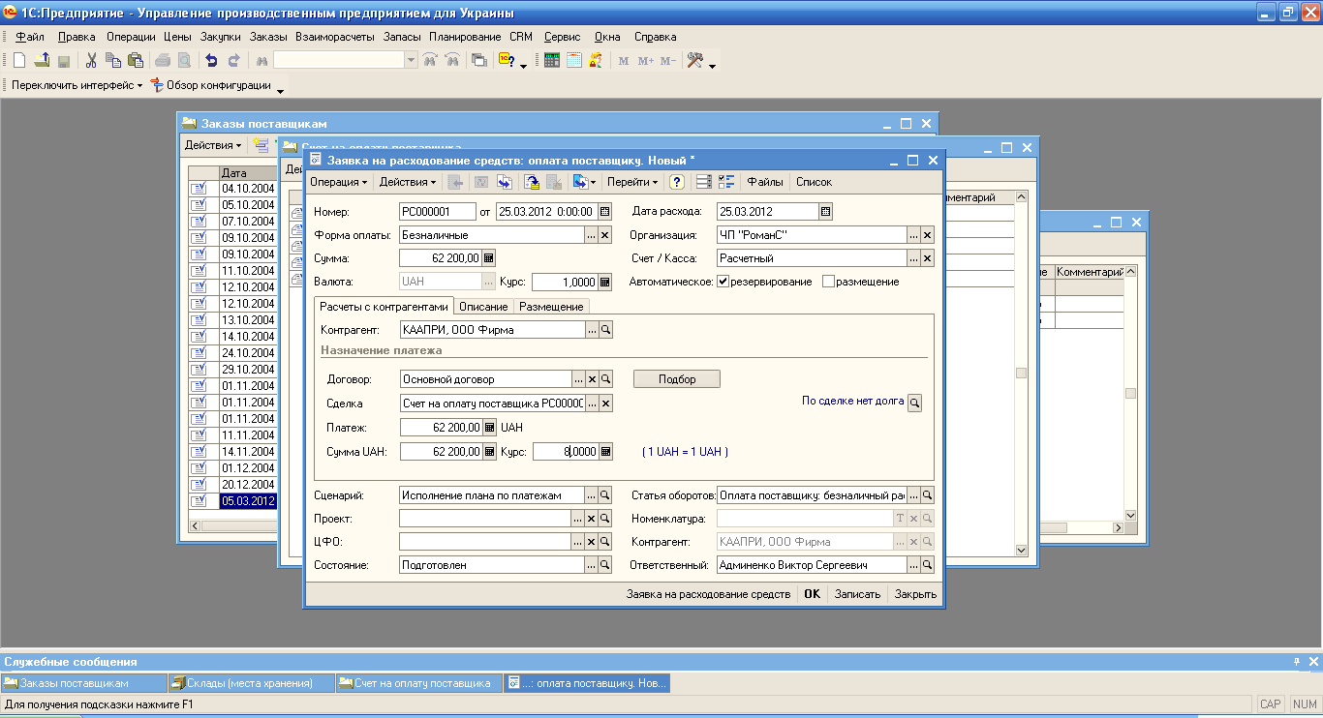Clear the Сделка field with X button
This screenshot has width=1323, height=718.
(605, 404)
